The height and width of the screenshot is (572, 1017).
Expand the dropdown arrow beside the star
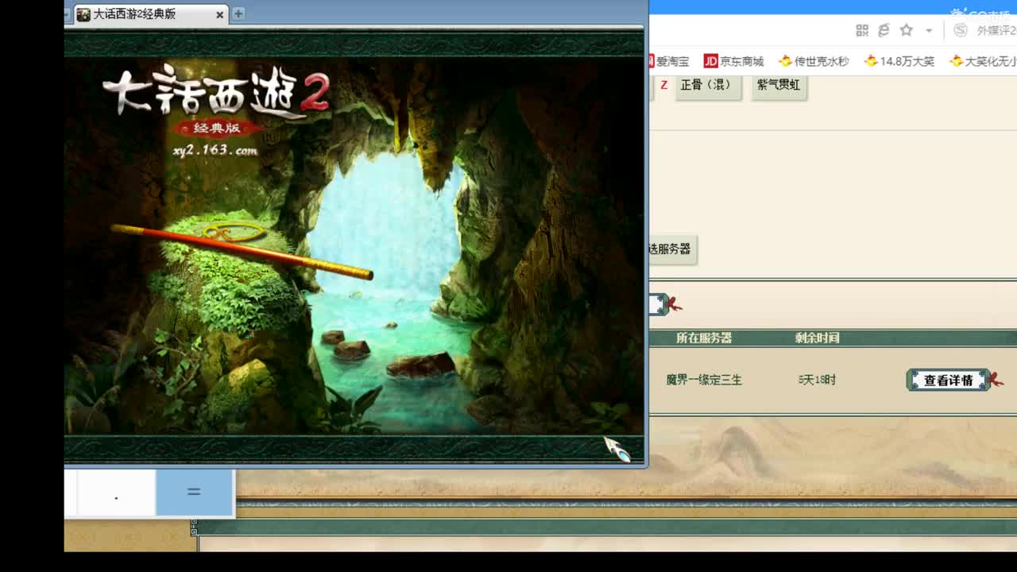click(x=928, y=31)
